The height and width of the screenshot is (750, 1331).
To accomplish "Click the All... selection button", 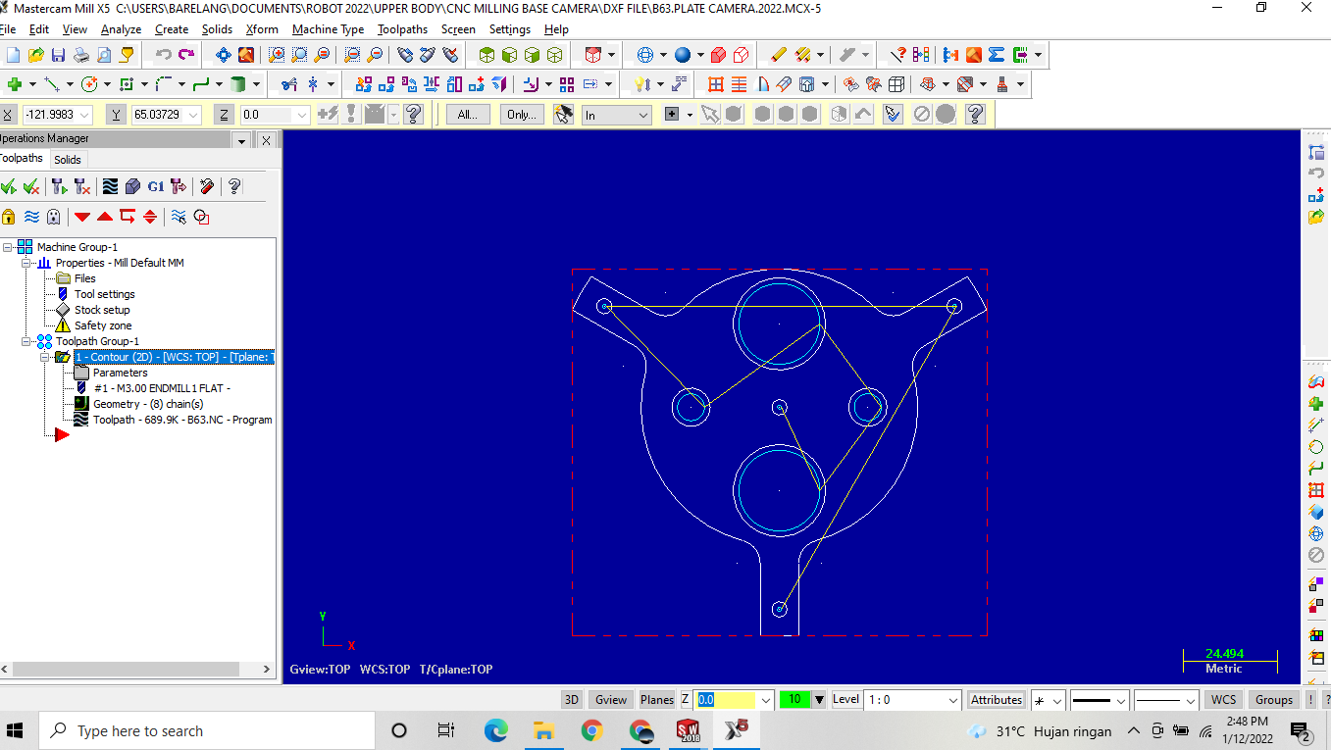I will click(467, 114).
